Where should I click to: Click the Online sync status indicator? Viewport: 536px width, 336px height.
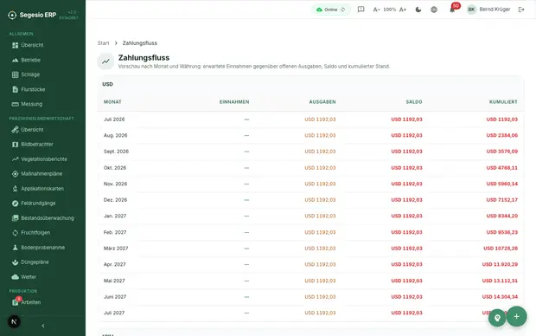(331, 10)
